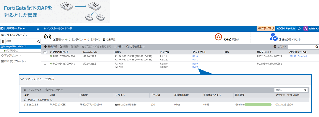Open R2: 0 clients link for PU24JE4R17000041

[195, 67]
